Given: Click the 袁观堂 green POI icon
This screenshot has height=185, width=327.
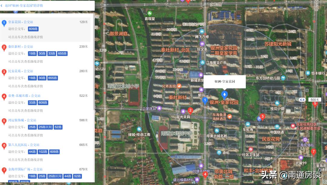Looking at the screenshot, I should (x=150, y=14).
